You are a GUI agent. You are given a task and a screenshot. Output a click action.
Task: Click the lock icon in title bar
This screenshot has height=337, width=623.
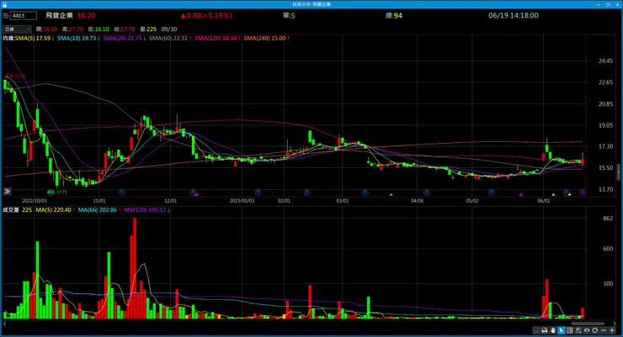[x=4, y=4]
